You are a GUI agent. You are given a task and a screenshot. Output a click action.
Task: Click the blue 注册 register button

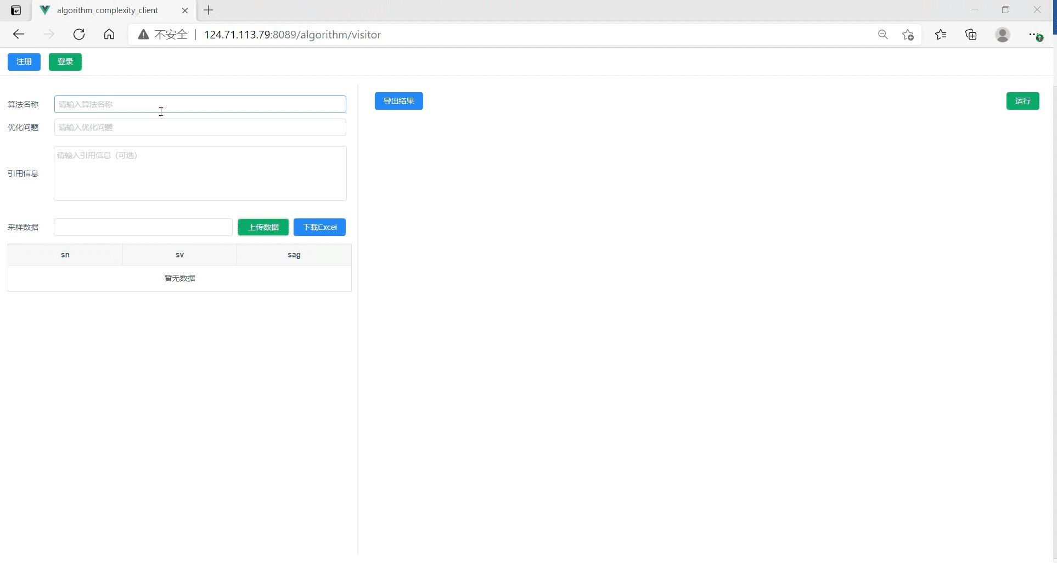(x=24, y=62)
